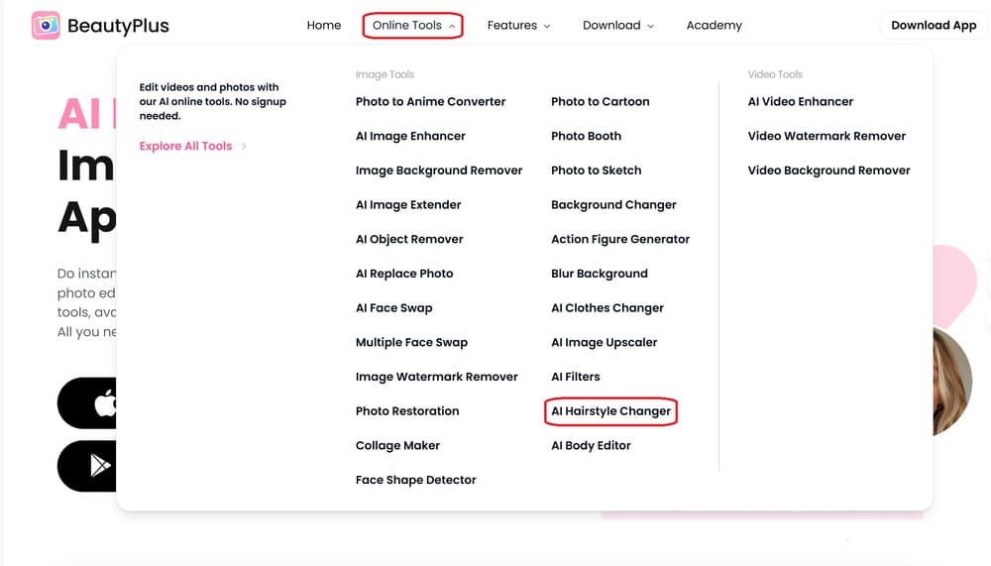Open Background Changer
The width and height of the screenshot is (991, 566).
613,205
